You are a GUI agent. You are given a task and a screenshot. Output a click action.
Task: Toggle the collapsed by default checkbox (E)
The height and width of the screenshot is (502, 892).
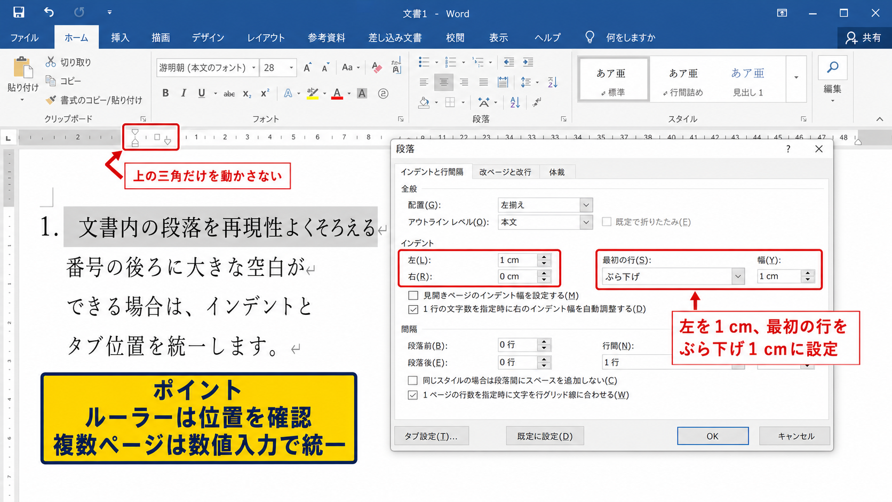click(607, 221)
